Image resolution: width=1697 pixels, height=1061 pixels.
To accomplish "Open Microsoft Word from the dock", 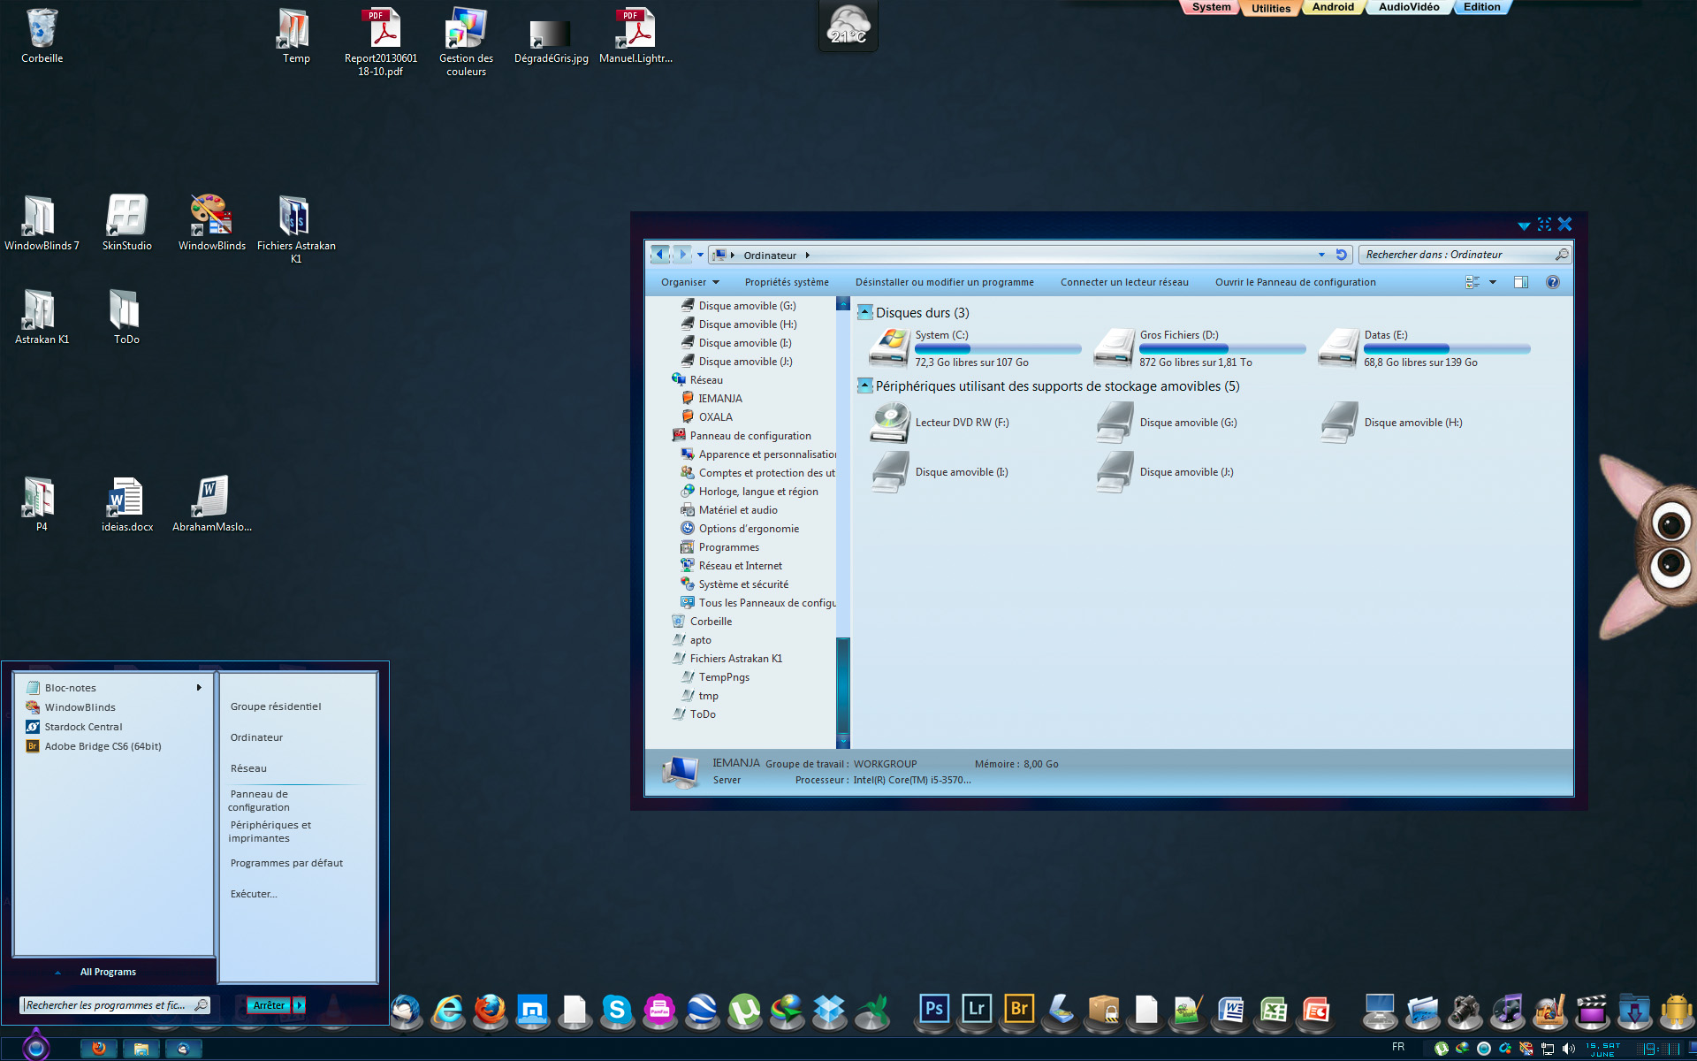I will tap(1231, 1010).
